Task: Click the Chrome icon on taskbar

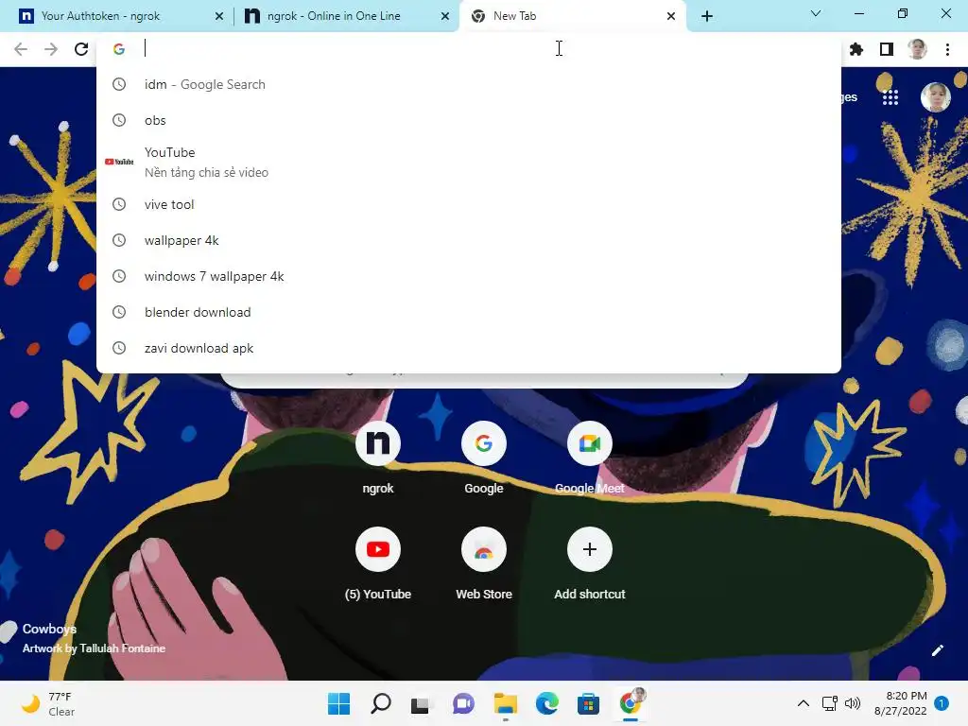Action: (x=631, y=703)
